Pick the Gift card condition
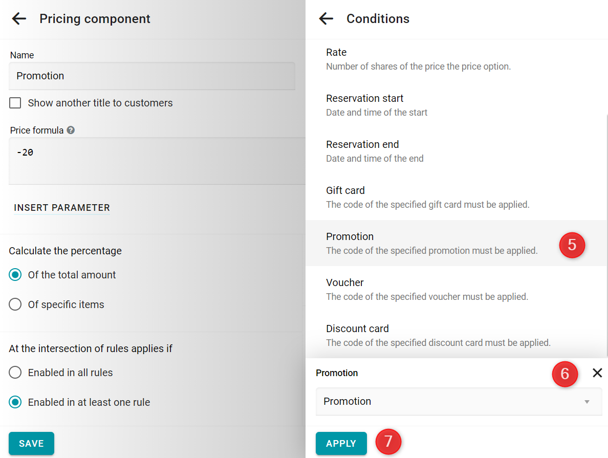 pyautogui.click(x=457, y=197)
